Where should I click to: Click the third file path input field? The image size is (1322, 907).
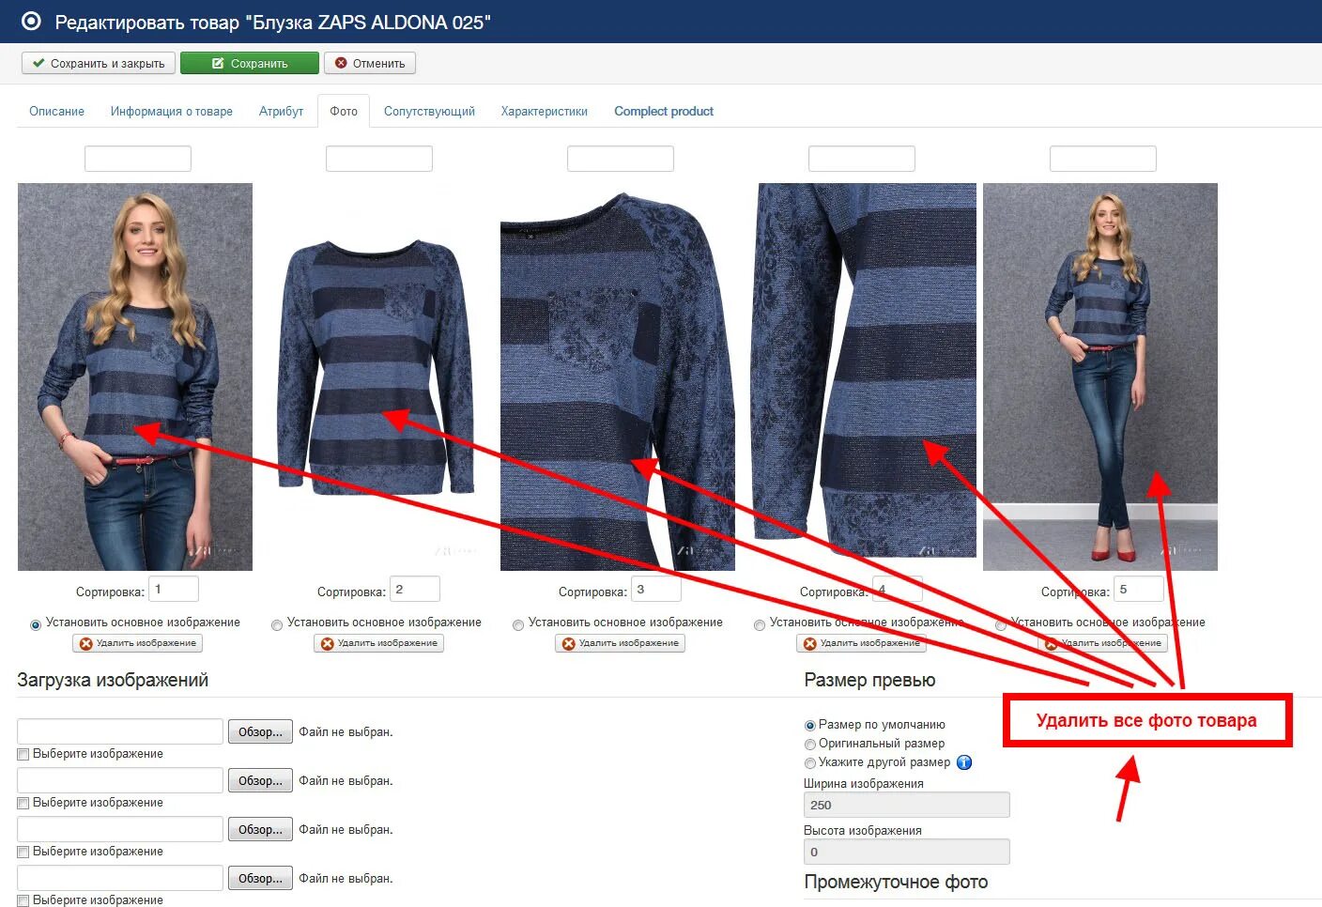(120, 829)
